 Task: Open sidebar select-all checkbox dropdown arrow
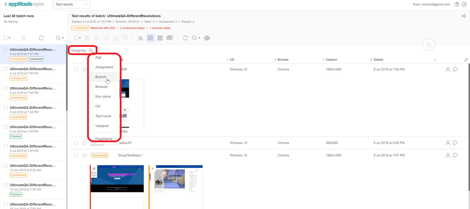pyautogui.click(x=10, y=38)
